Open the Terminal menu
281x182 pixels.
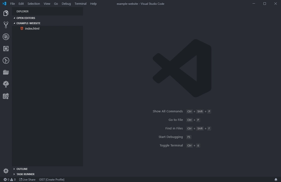tap(80, 4)
